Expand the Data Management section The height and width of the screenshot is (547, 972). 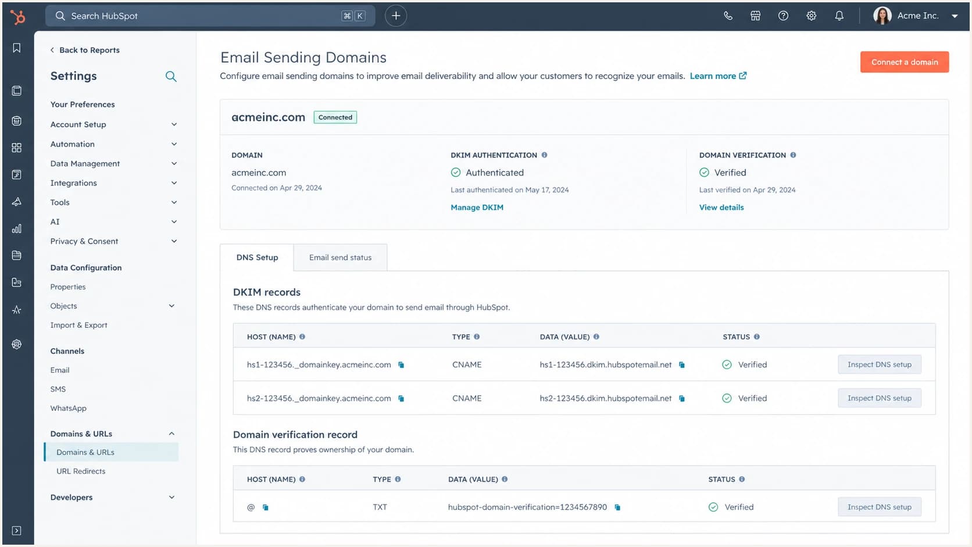point(114,164)
